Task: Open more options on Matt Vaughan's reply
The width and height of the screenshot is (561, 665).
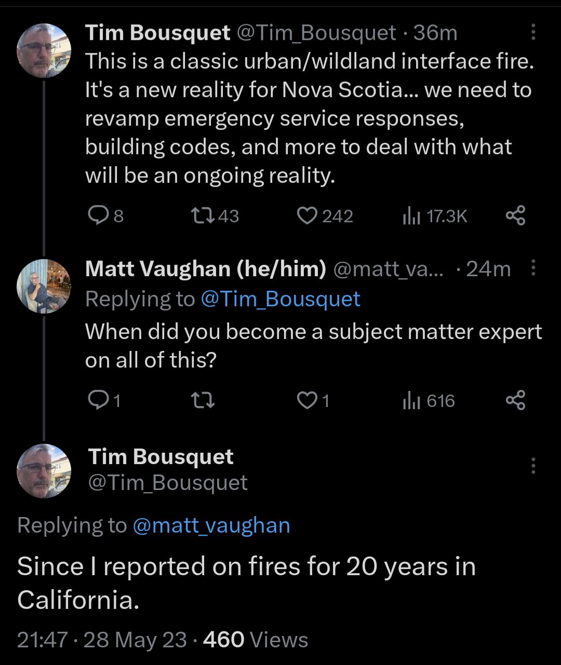Action: [534, 268]
